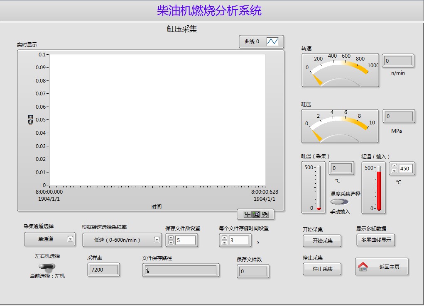Click the 当前选择：左机 status text
Image resolution: width=424 pixels, height=306 pixels.
[47, 276]
